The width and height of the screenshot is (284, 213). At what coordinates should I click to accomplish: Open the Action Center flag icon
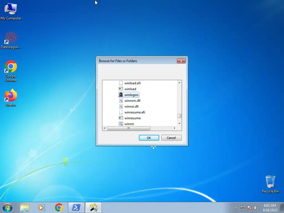point(249,208)
